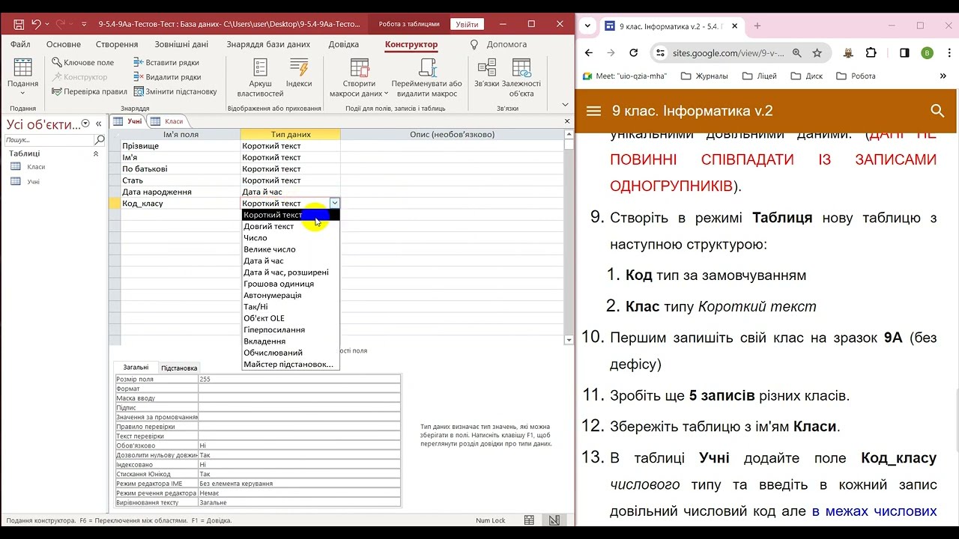Viewport: 959px width, 539px height.
Task: Toggle the Chrome side panel button
Action: (x=904, y=53)
